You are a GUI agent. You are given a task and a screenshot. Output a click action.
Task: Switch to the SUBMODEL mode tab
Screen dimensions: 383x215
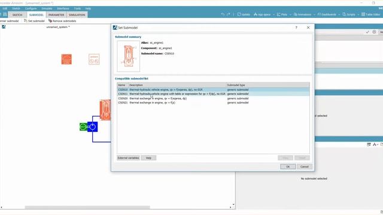coord(36,15)
